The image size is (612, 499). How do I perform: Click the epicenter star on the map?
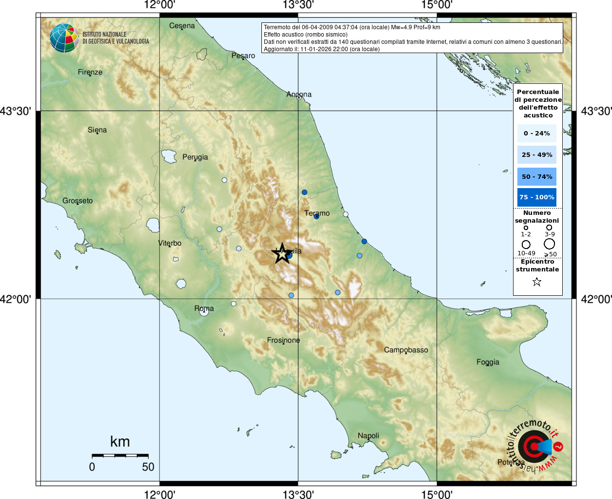pos(281,254)
